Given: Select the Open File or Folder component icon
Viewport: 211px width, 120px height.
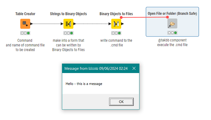Looking at the screenshot, I should (172, 24).
